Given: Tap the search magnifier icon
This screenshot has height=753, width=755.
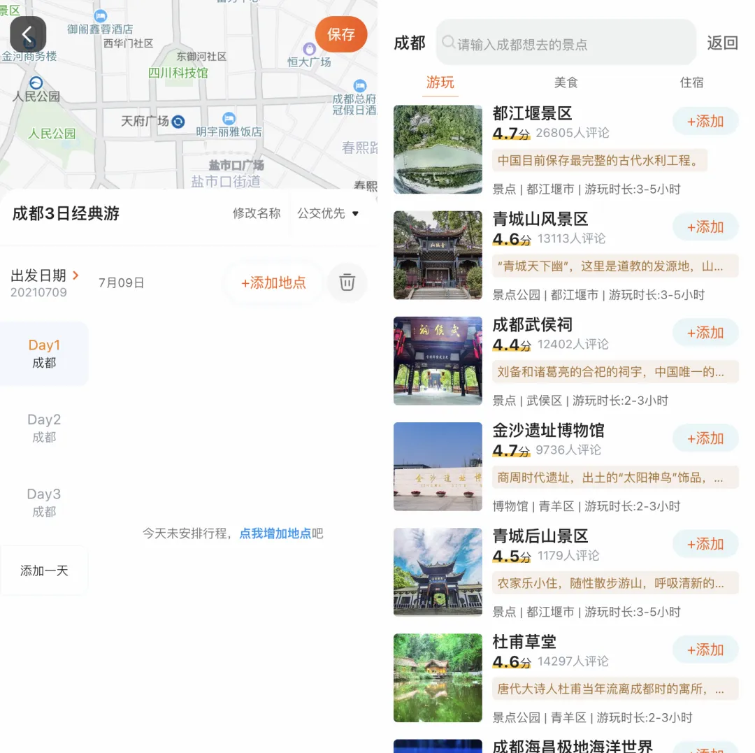Looking at the screenshot, I should (448, 43).
